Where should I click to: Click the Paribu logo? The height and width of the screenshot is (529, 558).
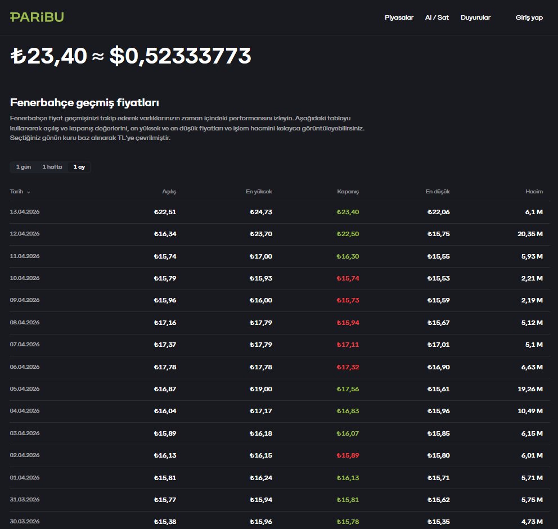click(37, 17)
